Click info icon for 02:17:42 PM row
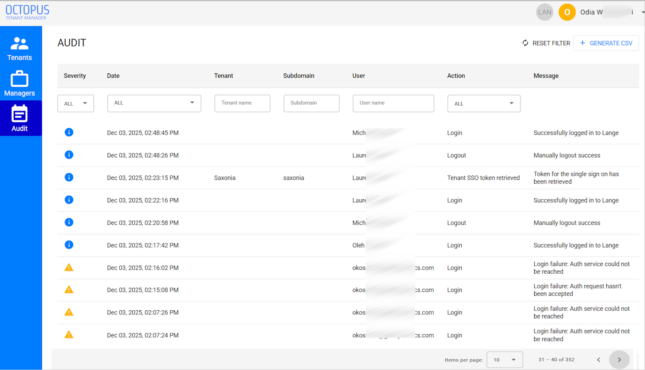The height and width of the screenshot is (370, 645). coord(69,245)
